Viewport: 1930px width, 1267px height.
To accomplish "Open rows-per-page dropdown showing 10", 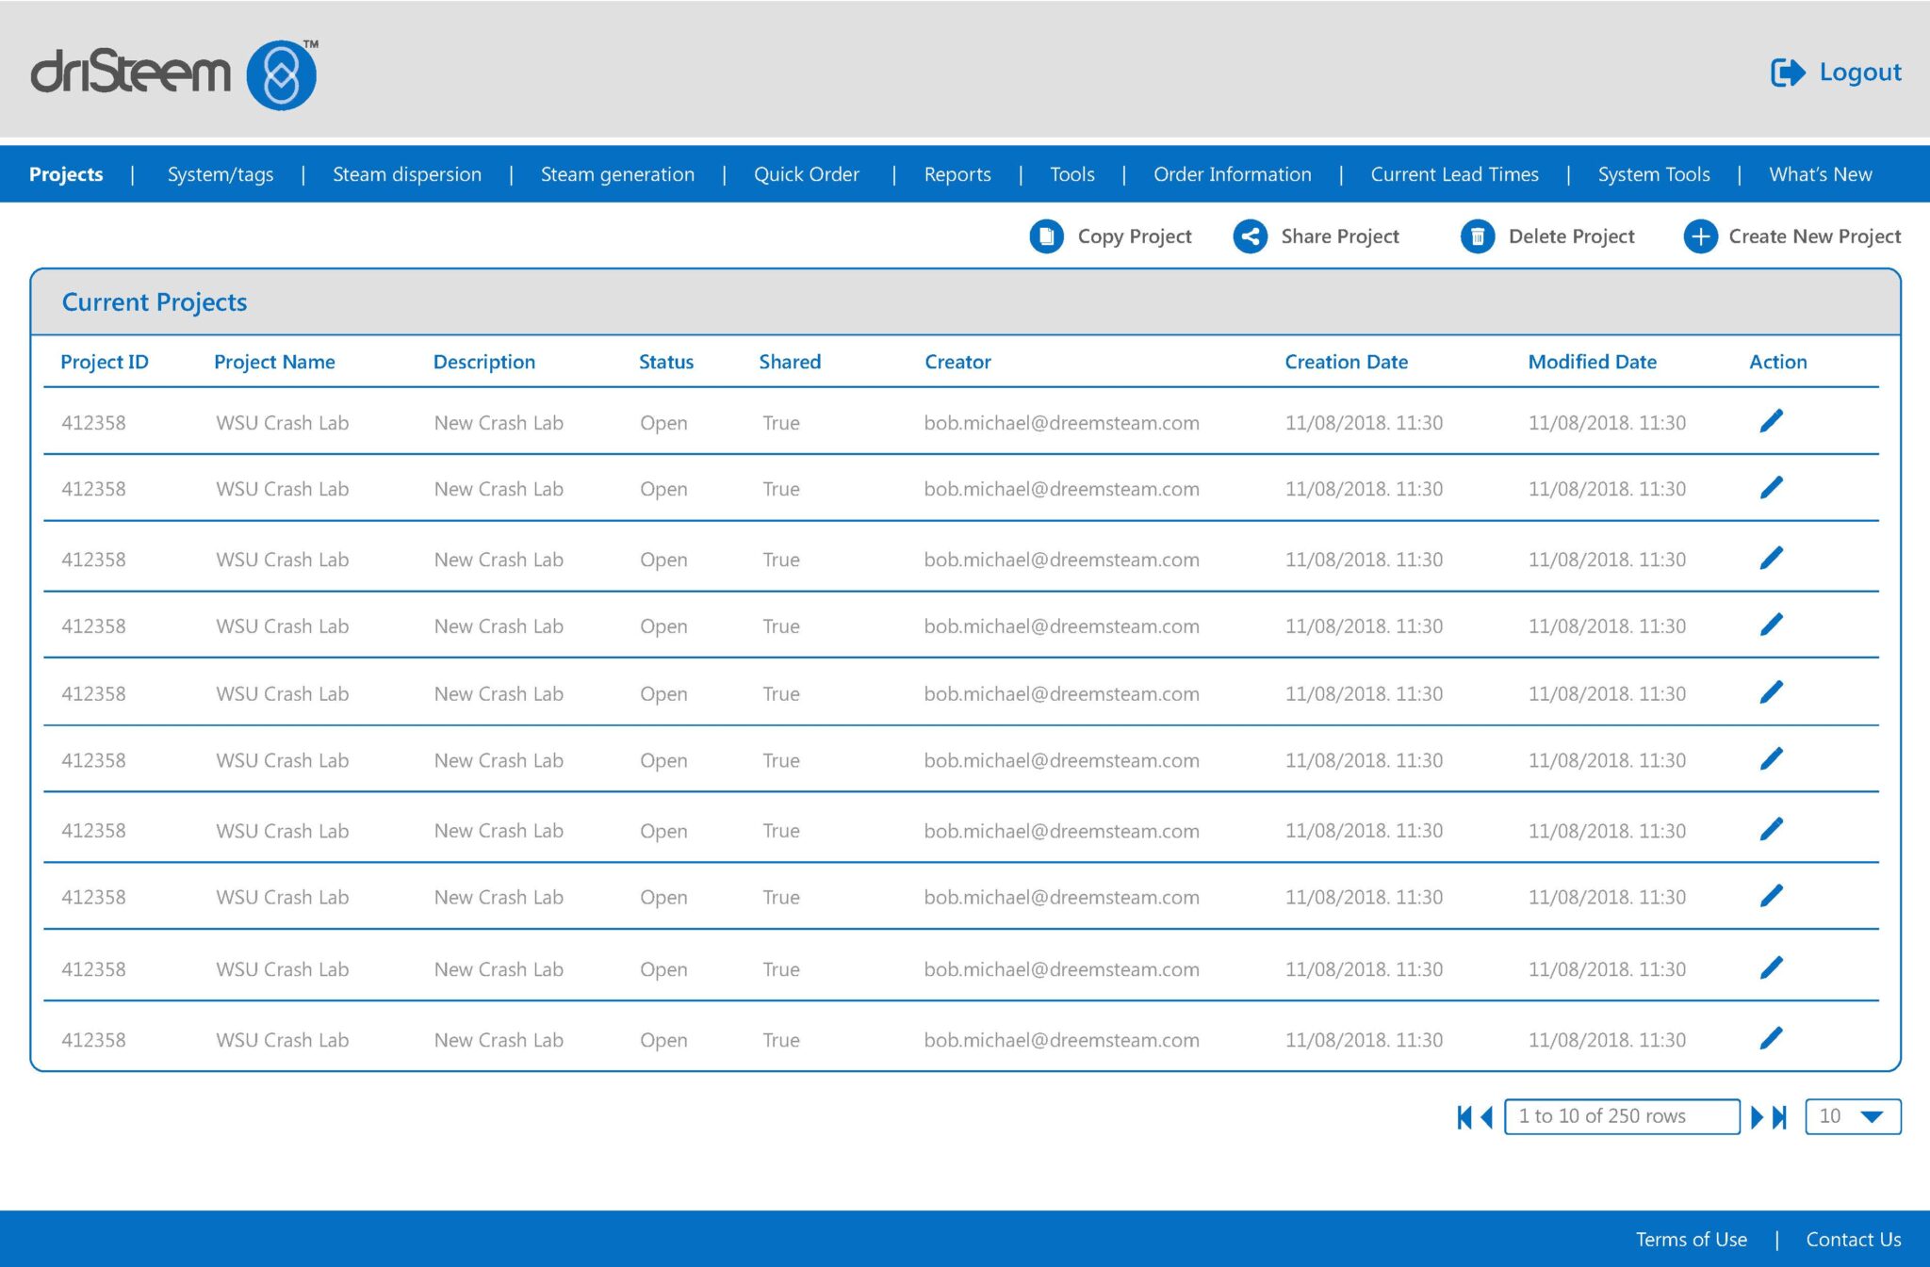I will 1852,1116.
